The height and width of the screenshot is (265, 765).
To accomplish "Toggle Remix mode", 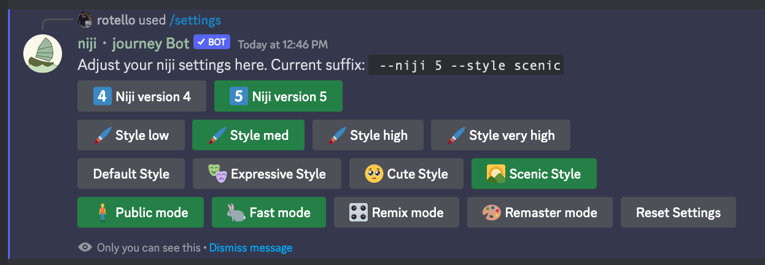I will pyautogui.click(x=397, y=212).
